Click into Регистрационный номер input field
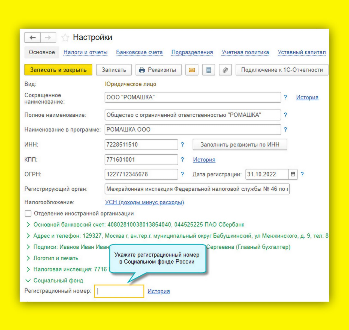Image resolution: width=349 pixels, height=330 pixels. (119, 291)
